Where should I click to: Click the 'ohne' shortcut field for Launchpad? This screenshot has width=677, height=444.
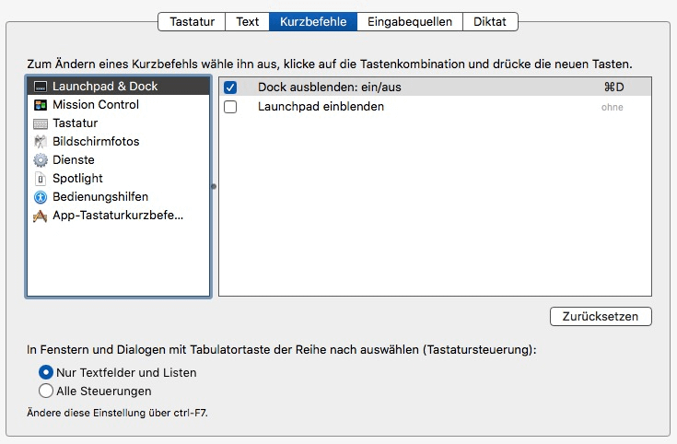coord(613,107)
